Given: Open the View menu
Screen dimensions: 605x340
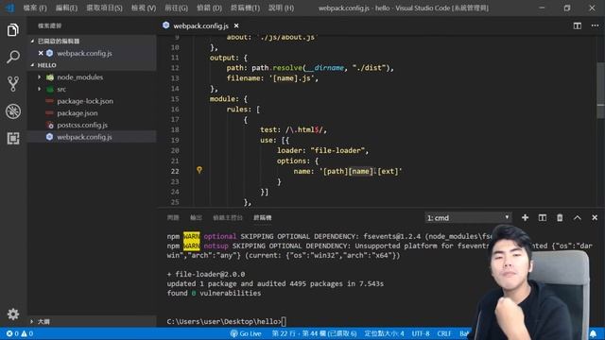Looking at the screenshot, I should 144,8.
